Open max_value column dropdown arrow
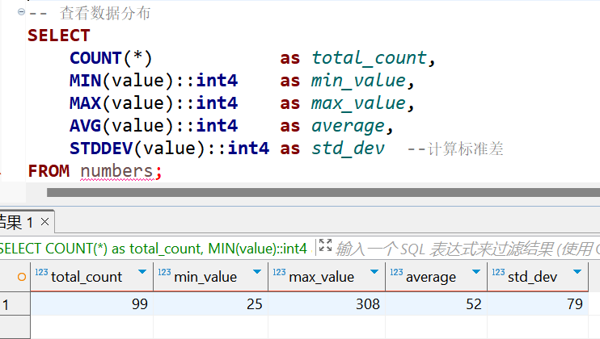The image size is (600, 339). pyautogui.click(x=374, y=272)
